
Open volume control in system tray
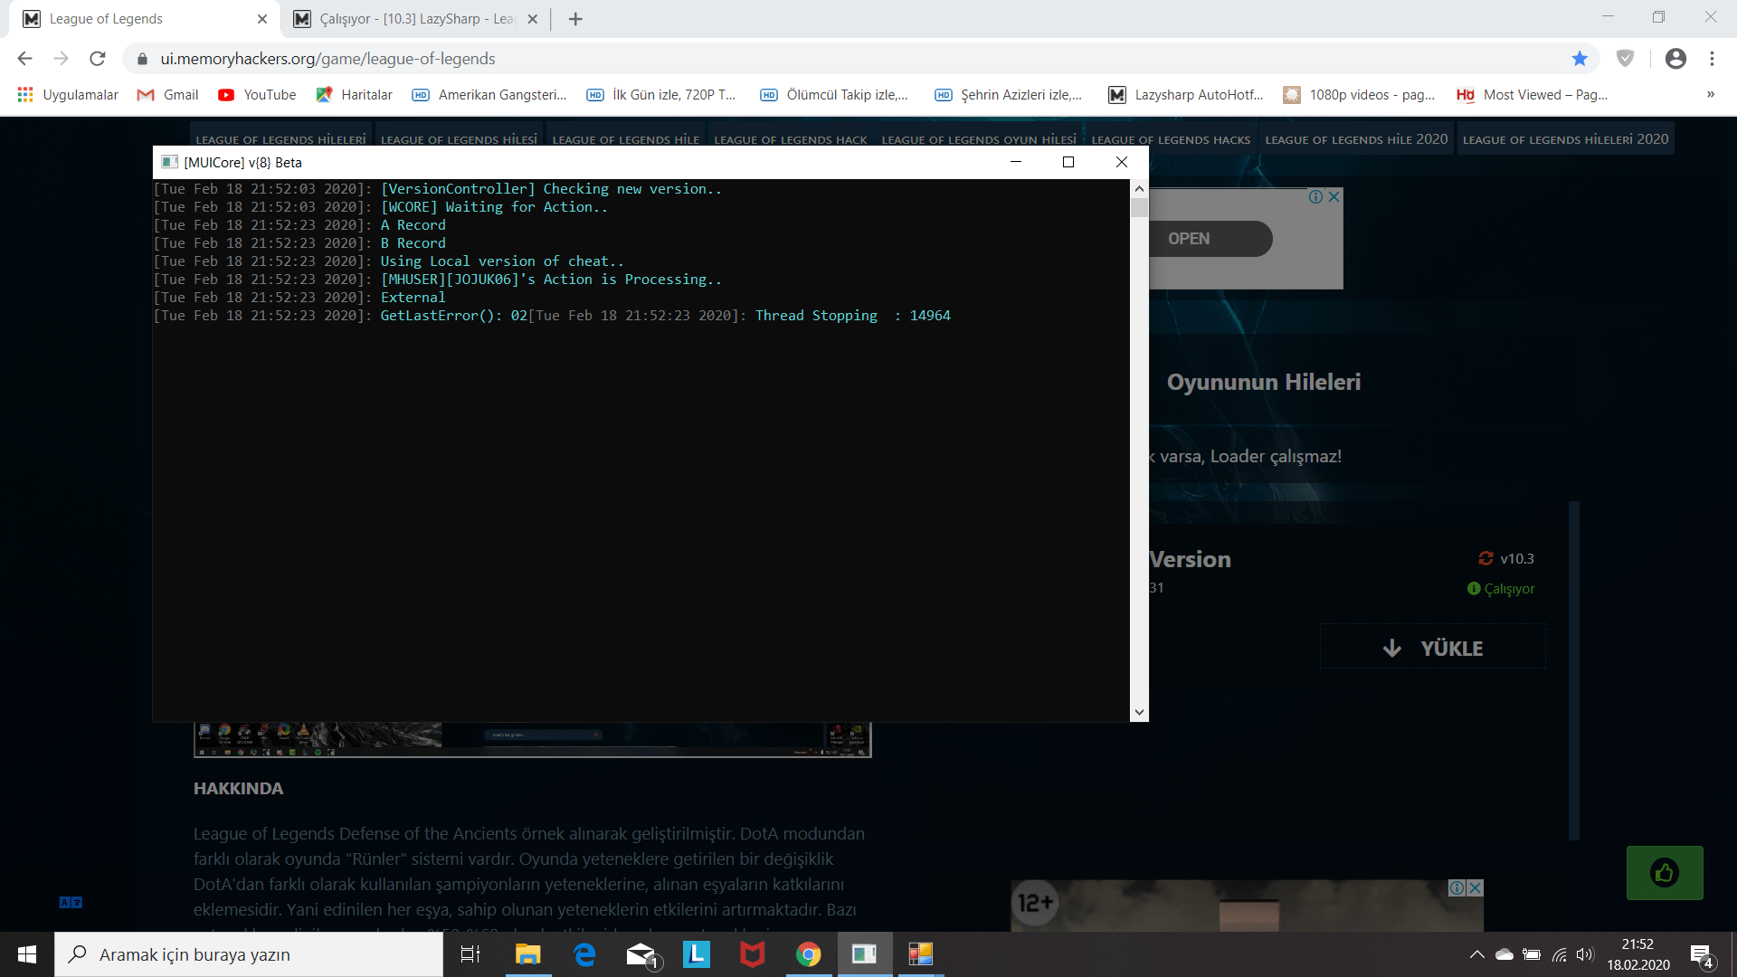[1585, 954]
